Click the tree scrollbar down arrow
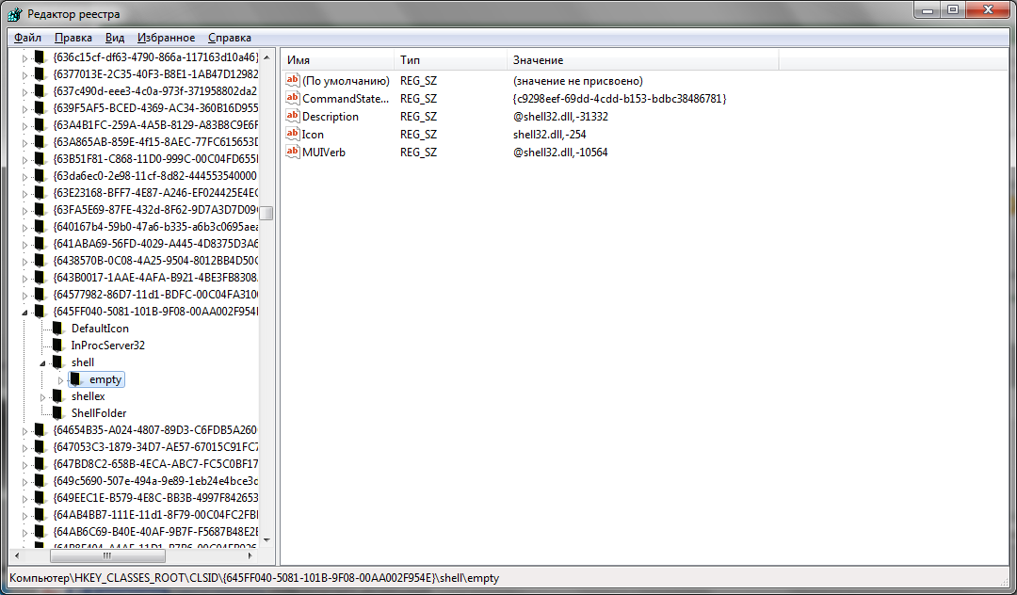 (266, 539)
